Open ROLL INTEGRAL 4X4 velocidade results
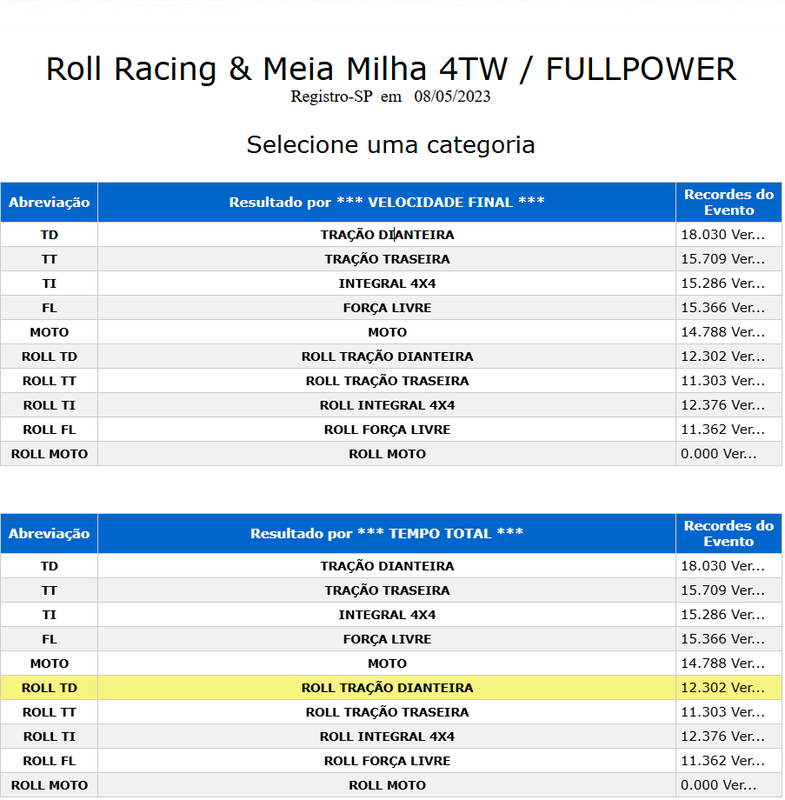The image size is (785, 800). pyautogui.click(x=387, y=405)
